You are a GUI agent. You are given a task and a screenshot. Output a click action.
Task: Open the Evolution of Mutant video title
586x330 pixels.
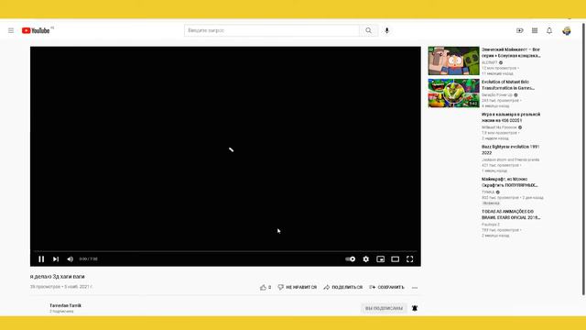(x=508, y=85)
